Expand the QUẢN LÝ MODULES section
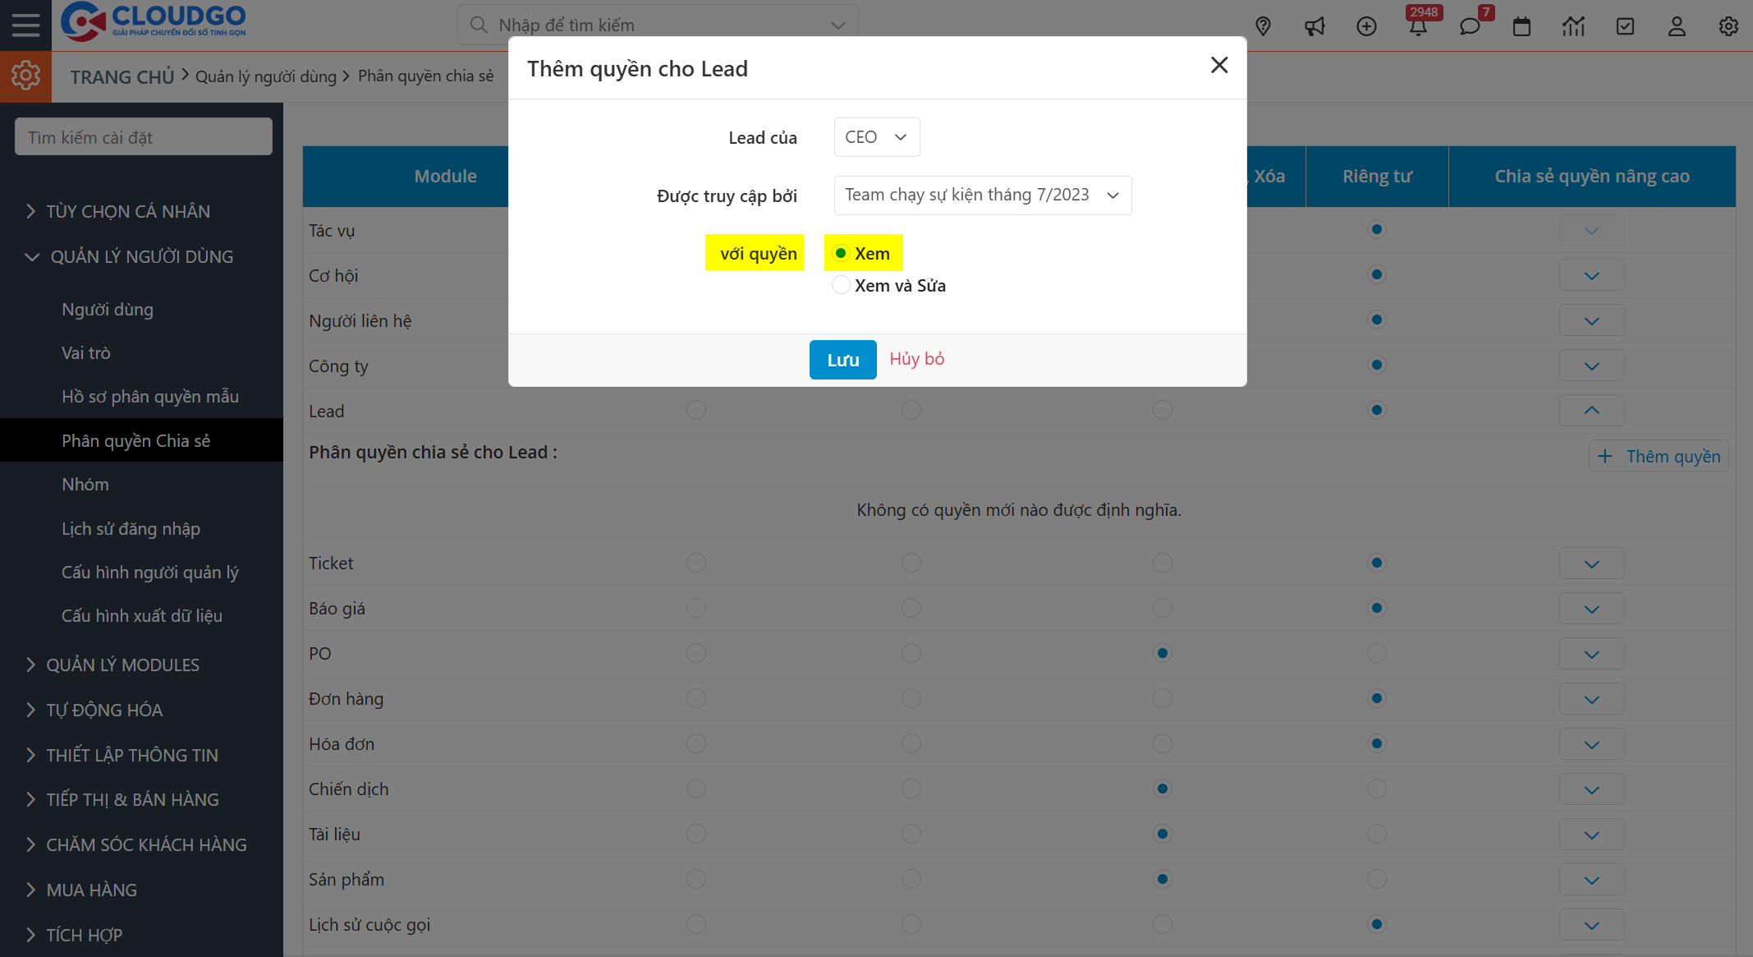Image resolution: width=1753 pixels, height=957 pixels. pos(123,665)
